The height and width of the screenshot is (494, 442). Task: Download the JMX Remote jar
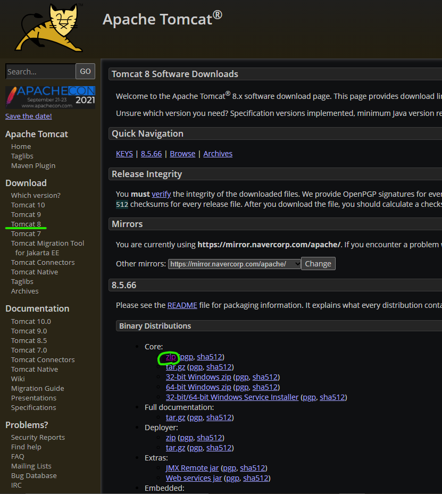pyautogui.click(x=192, y=468)
